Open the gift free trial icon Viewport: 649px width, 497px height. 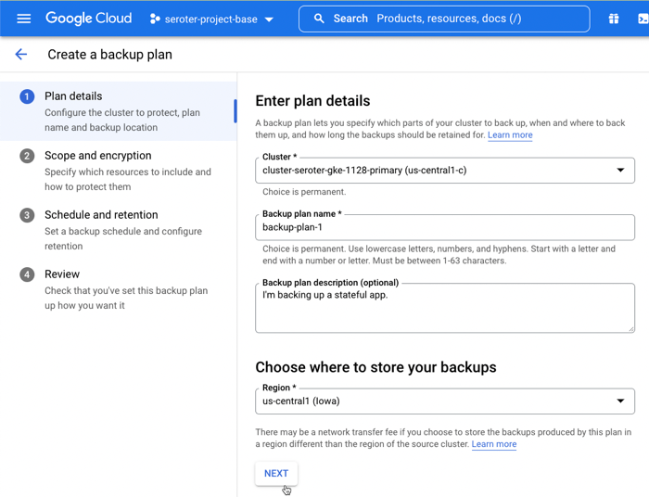(613, 19)
